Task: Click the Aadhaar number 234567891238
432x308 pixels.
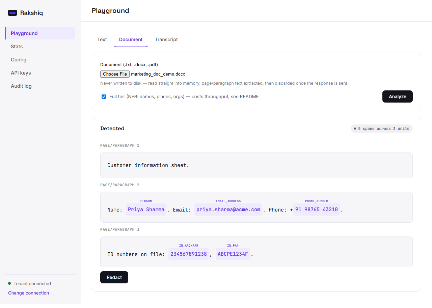Action: [x=189, y=254]
